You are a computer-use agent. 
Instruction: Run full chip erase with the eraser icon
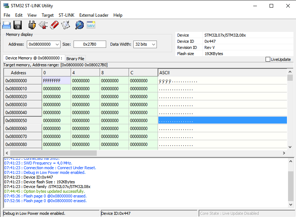[54, 25]
